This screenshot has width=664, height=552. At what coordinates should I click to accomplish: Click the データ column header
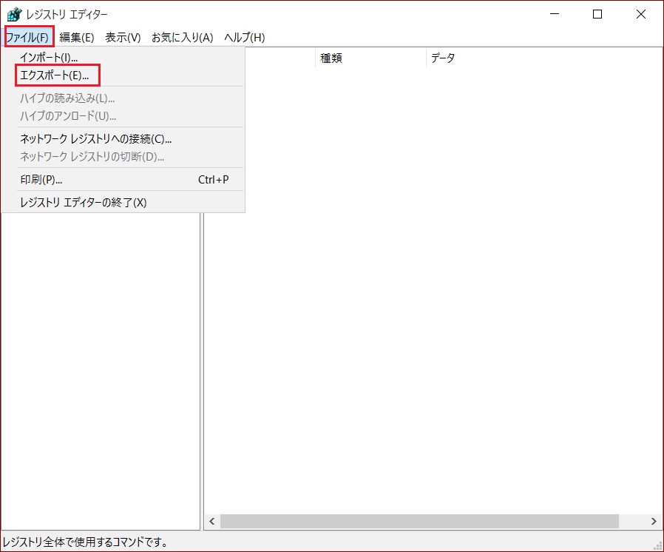tap(544, 58)
